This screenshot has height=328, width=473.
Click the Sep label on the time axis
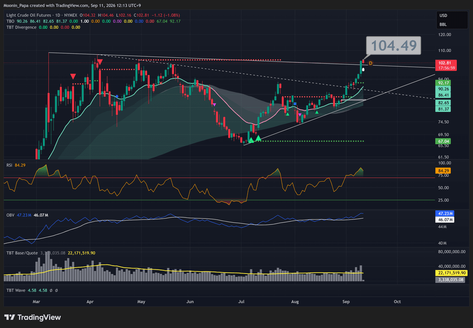tap(346, 302)
